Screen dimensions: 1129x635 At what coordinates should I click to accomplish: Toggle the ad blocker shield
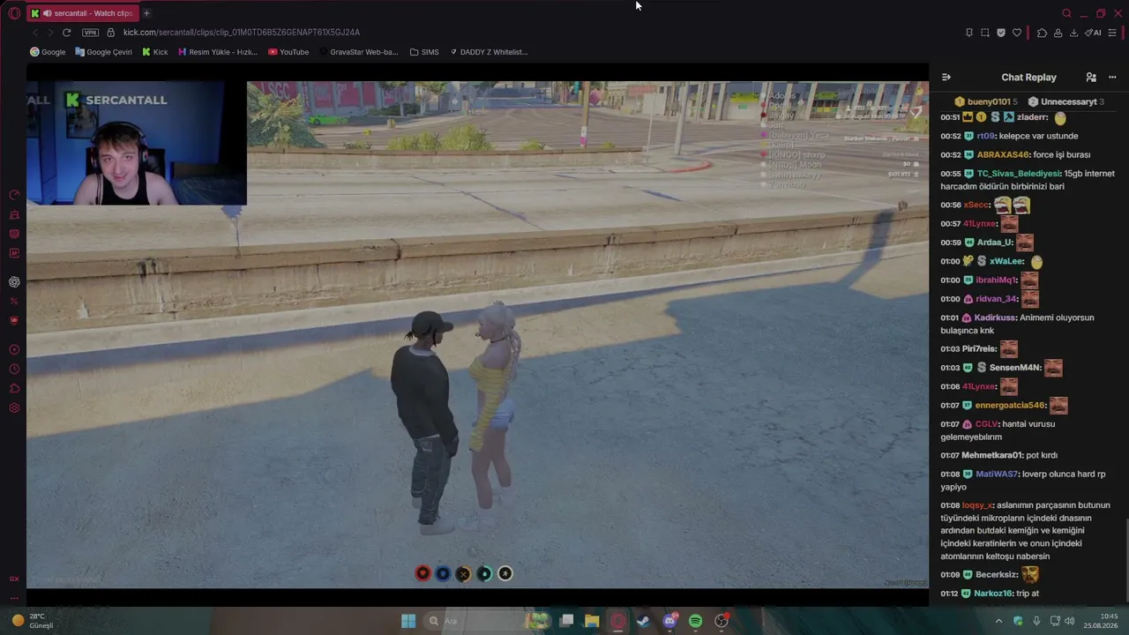[x=1001, y=33]
